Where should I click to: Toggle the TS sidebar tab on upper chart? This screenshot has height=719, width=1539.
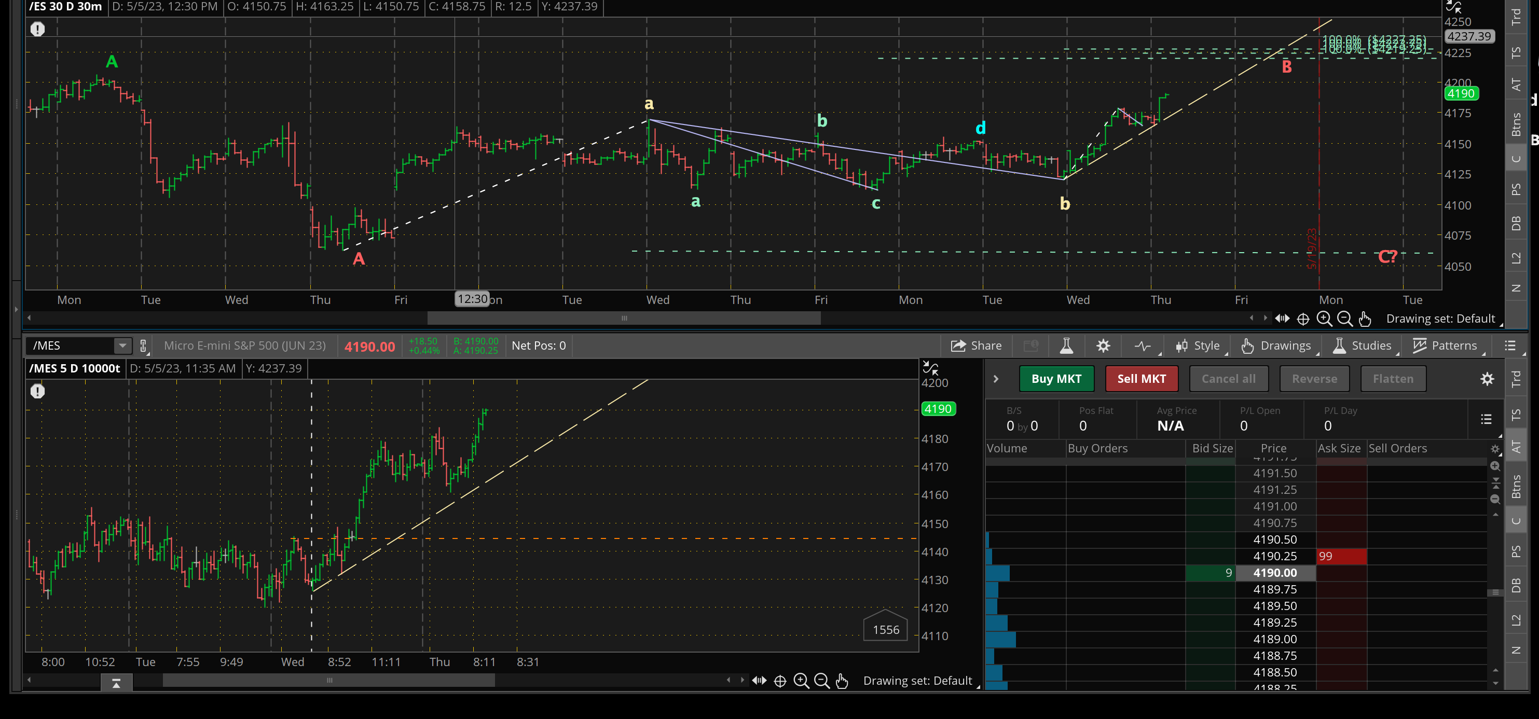1516,52
